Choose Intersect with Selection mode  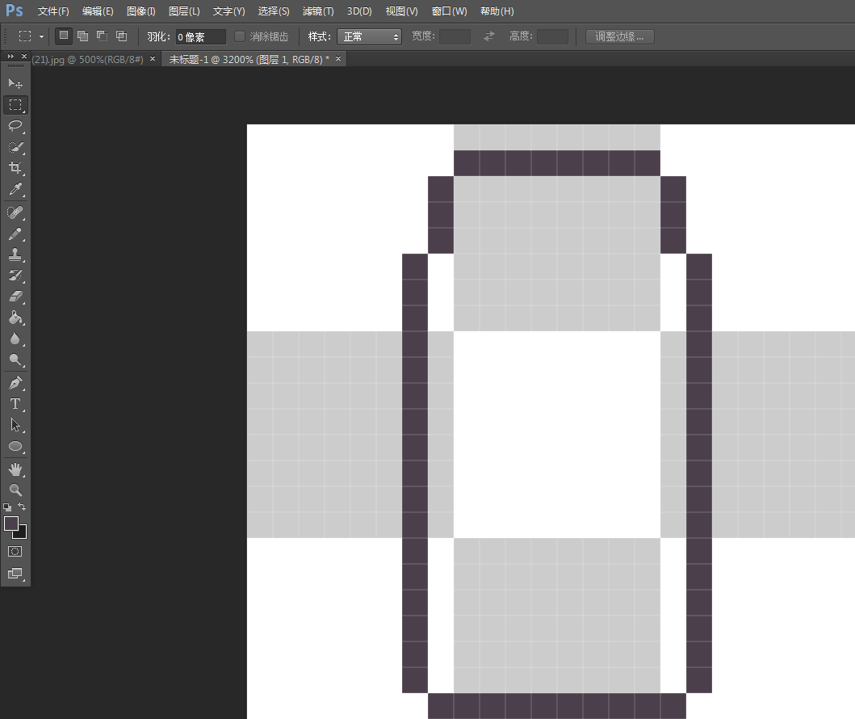click(122, 36)
